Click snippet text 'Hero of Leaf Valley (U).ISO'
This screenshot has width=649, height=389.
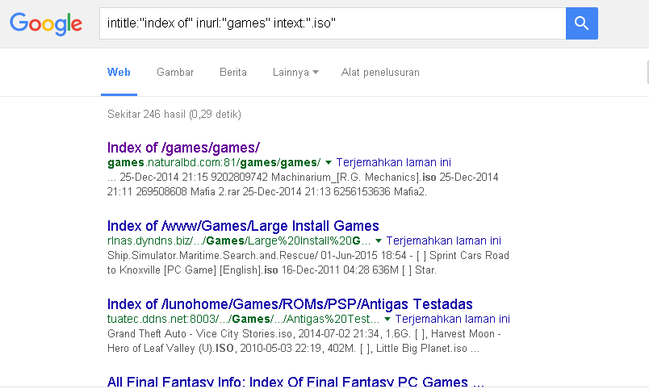pyautogui.click(x=170, y=349)
